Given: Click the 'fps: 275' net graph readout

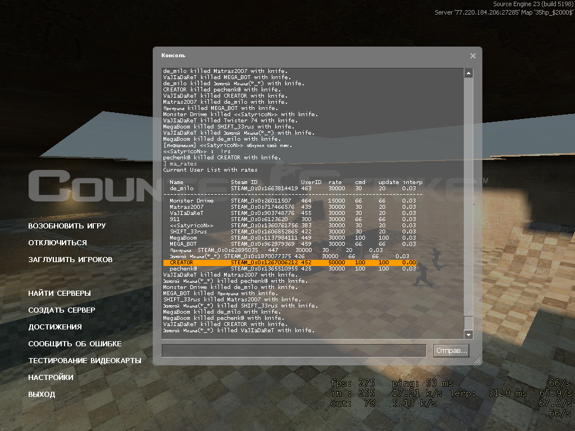Looking at the screenshot, I should [x=353, y=383].
